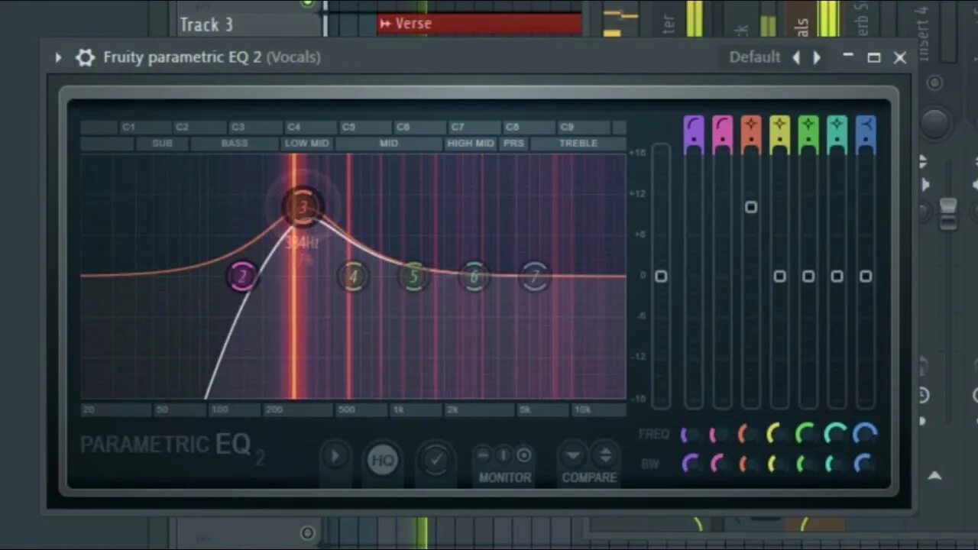Click purple band 1 FREQ knob

[x=691, y=435]
